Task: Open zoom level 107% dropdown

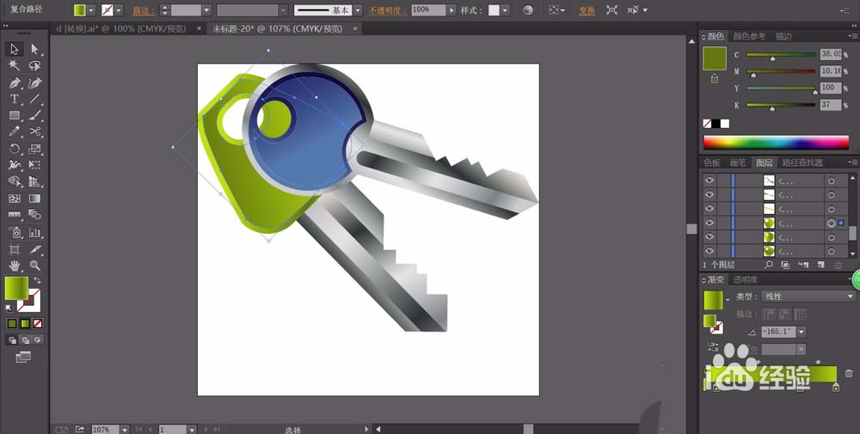Action: (125, 430)
